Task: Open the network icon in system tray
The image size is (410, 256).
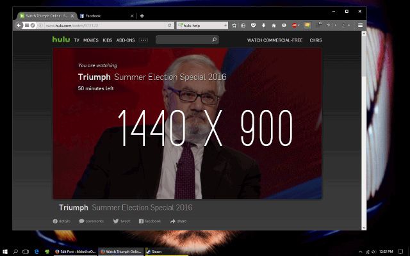Action: pyautogui.click(x=367, y=252)
